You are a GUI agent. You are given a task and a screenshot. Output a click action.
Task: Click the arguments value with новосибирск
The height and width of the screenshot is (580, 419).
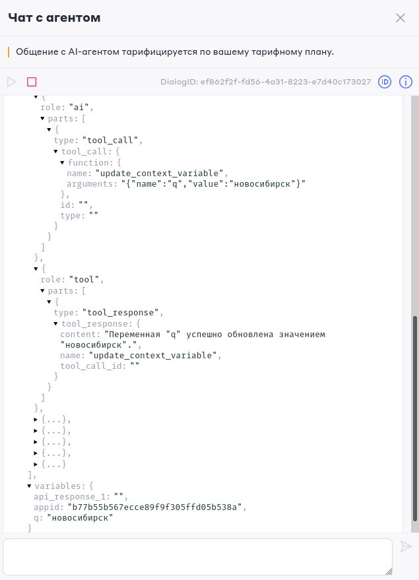point(214,184)
